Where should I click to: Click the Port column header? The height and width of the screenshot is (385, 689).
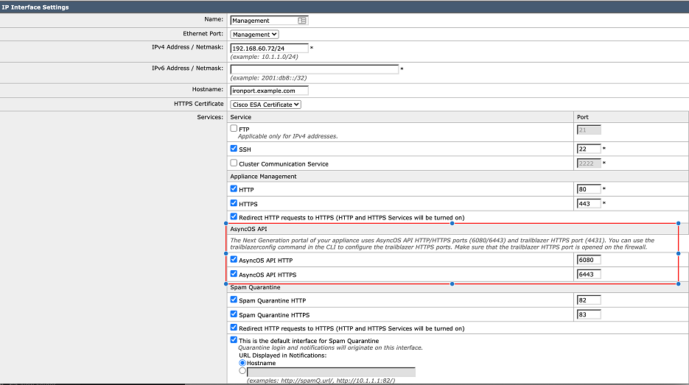pyautogui.click(x=583, y=117)
